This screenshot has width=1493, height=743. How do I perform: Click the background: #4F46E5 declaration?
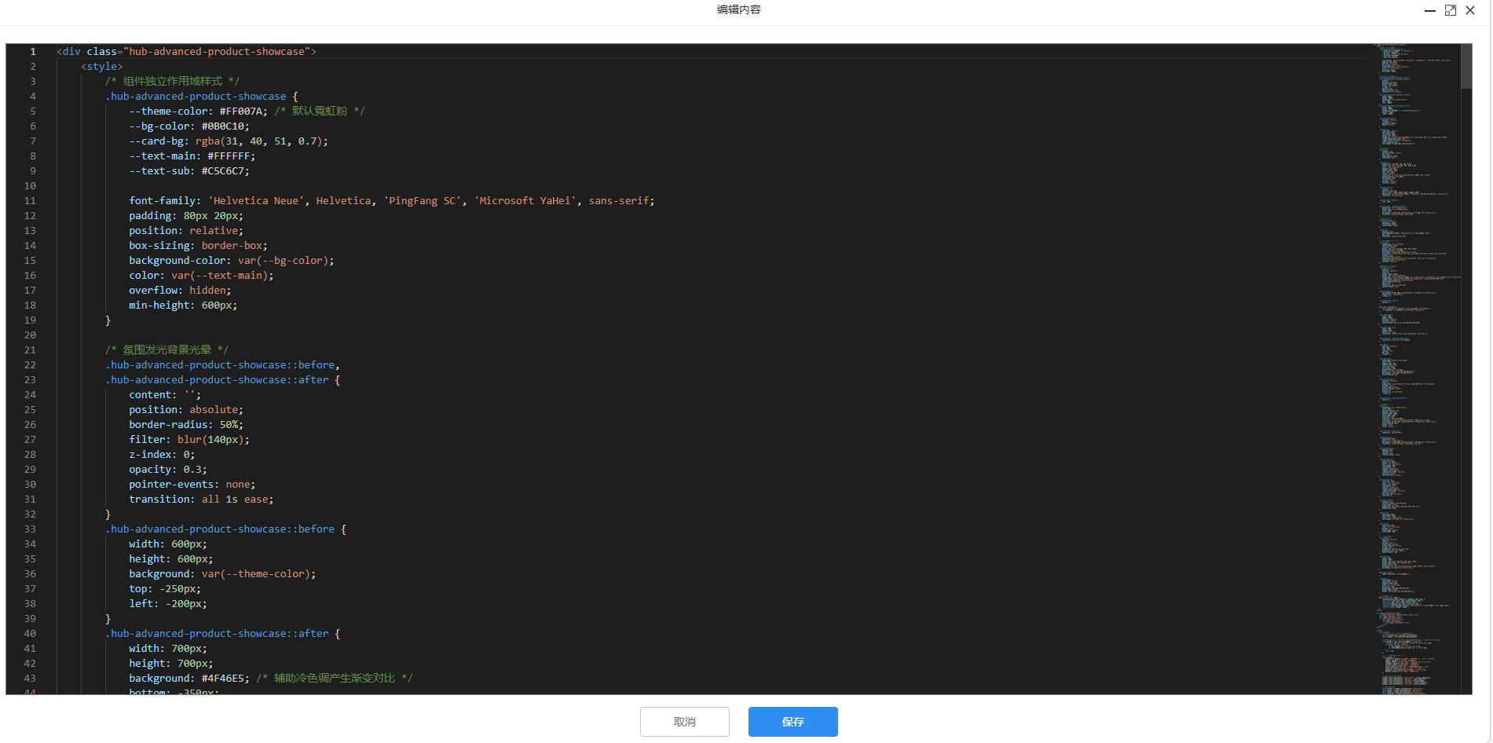[x=189, y=679]
